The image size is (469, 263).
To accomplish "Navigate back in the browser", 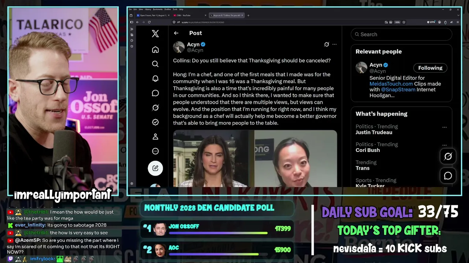I will click(x=137, y=22).
